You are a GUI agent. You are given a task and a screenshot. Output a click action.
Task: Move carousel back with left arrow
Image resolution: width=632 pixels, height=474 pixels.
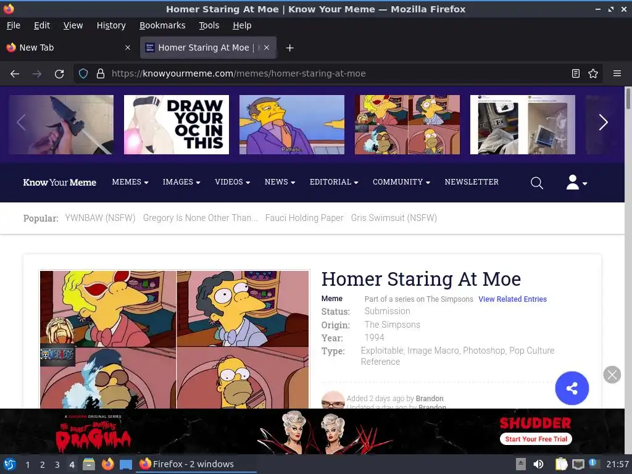click(22, 123)
